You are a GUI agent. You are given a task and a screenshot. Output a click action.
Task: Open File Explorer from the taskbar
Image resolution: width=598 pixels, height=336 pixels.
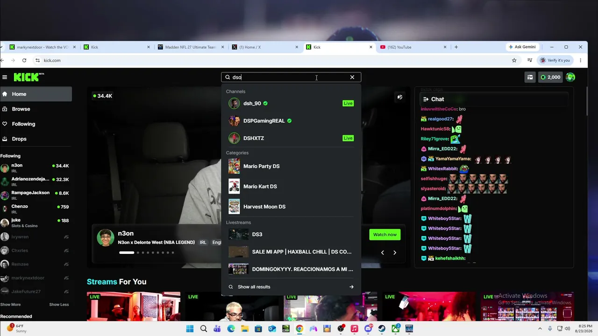(245, 329)
